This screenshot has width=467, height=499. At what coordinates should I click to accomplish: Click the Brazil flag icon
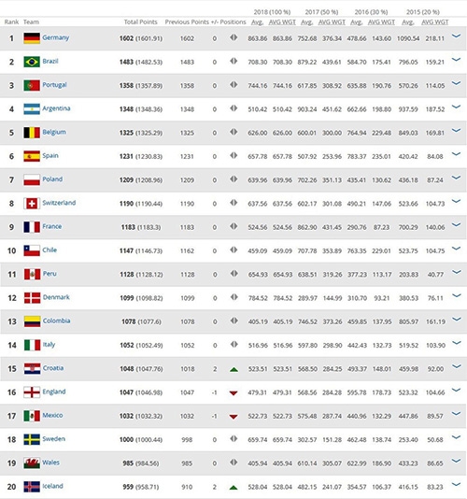click(x=32, y=62)
